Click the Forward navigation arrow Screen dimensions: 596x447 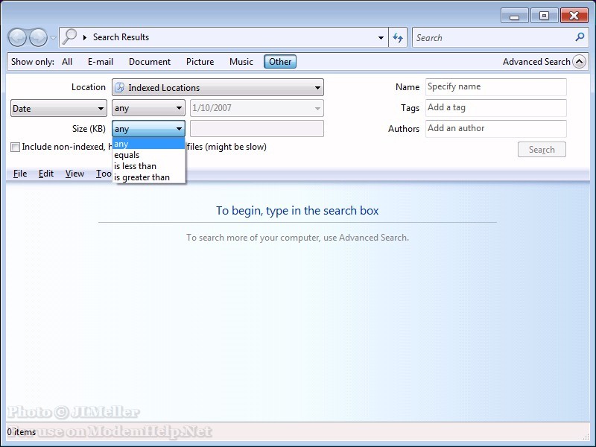(x=39, y=37)
